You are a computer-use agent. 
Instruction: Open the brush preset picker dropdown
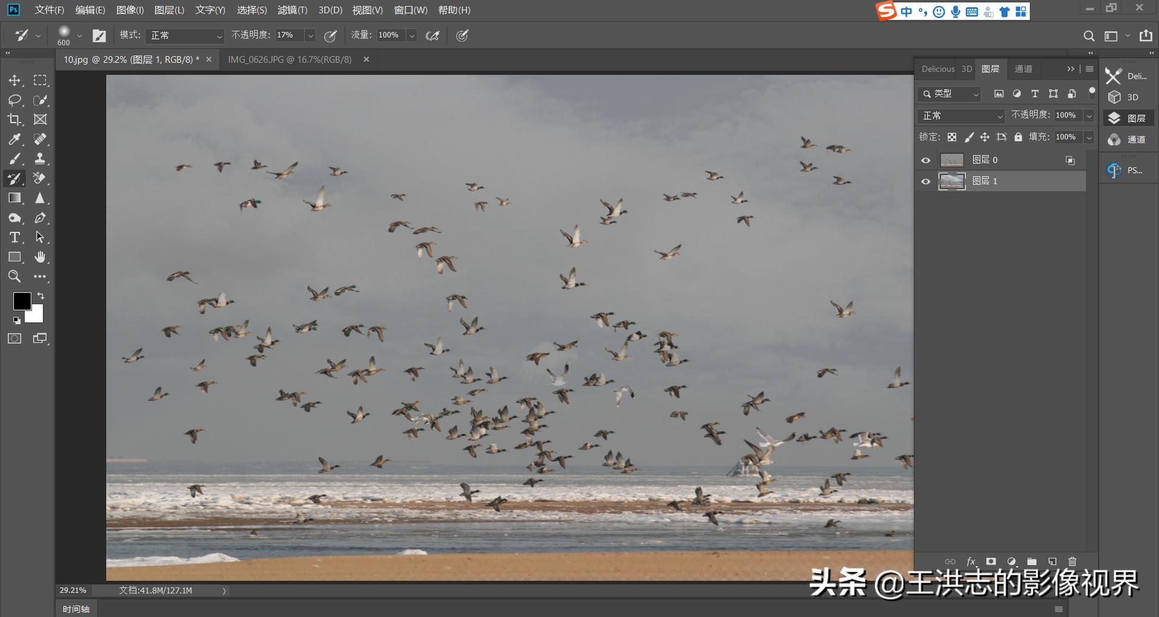click(x=79, y=35)
